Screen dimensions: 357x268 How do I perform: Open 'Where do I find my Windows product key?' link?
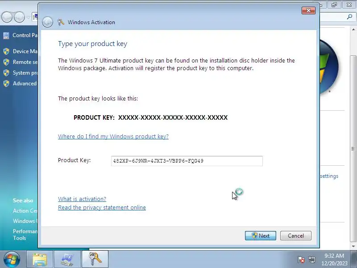[113, 136]
